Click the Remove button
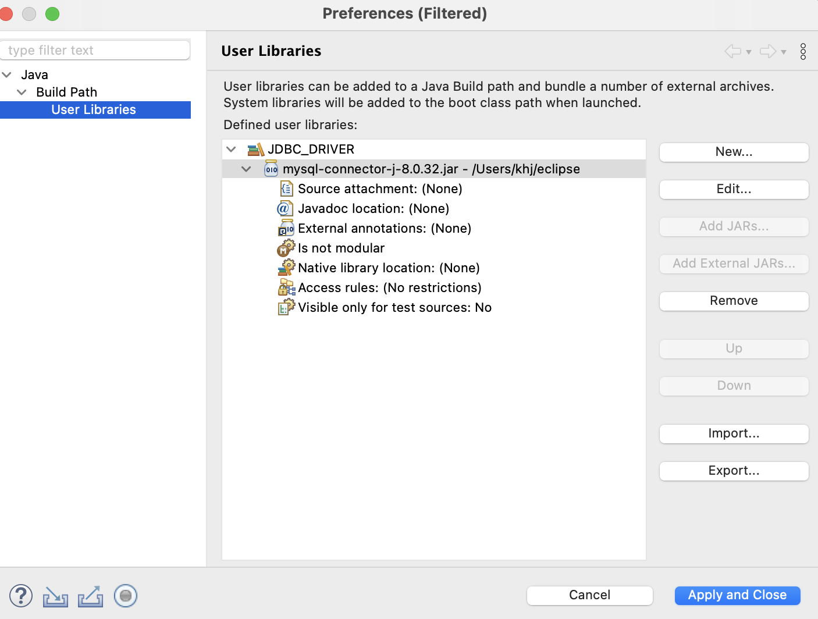This screenshot has width=818, height=619. click(x=734, y=301)
